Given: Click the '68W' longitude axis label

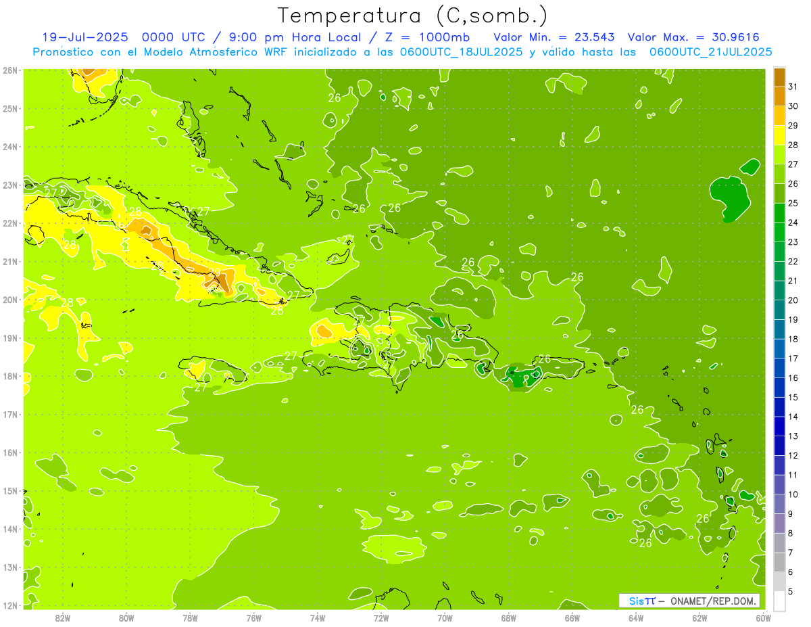Looking at the screenshot, I should 509,618.
